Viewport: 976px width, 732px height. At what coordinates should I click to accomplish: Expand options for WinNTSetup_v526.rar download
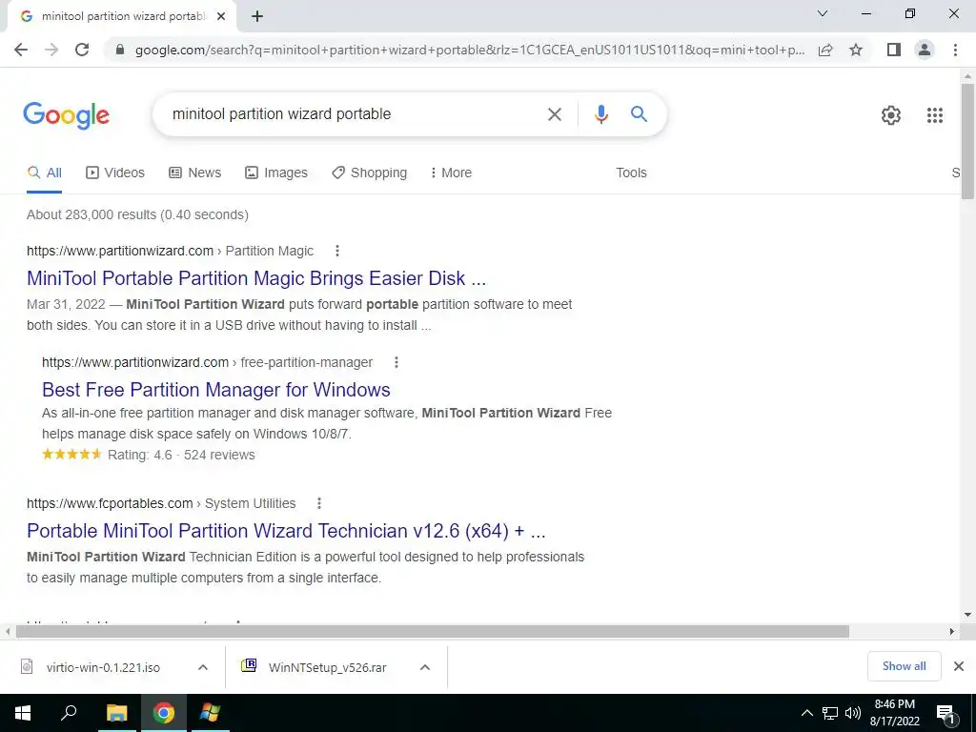pos(425,667)
